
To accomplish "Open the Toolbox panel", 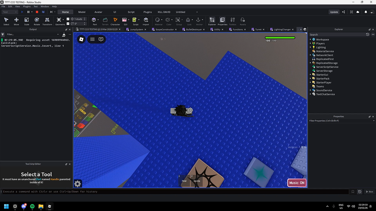I will [232, 21].
